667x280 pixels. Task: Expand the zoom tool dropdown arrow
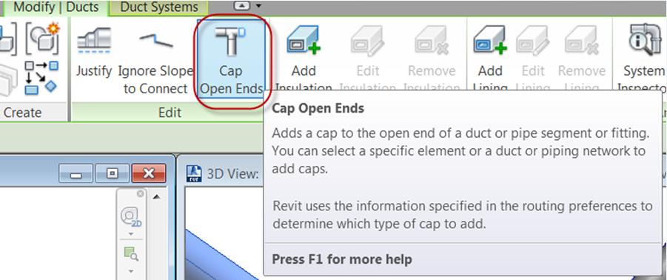coord(130,271)
